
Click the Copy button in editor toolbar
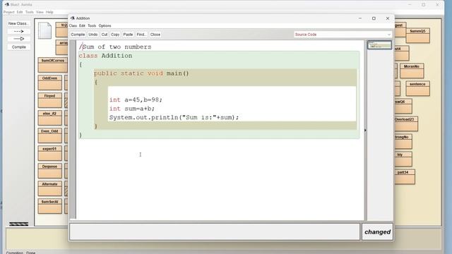click(x=115, y=35)
